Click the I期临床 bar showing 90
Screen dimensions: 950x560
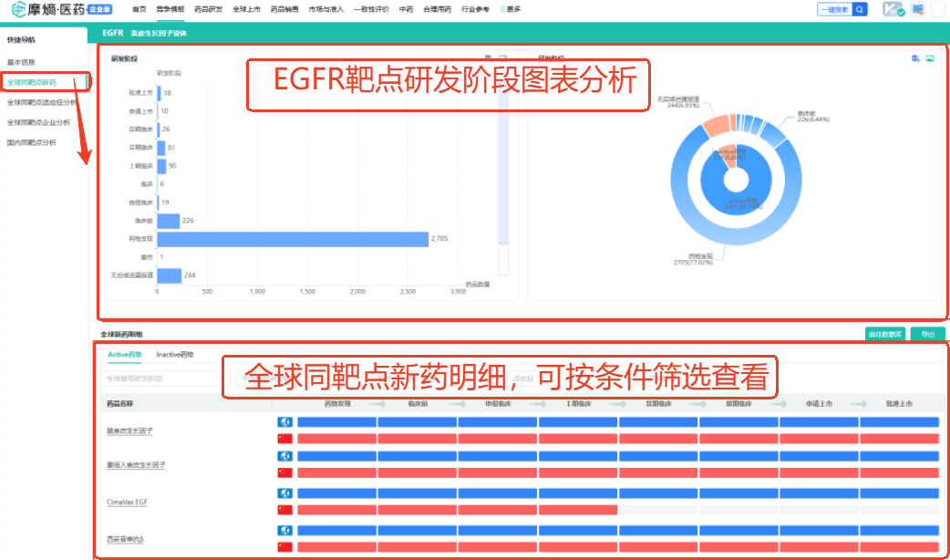pos(161,166)
